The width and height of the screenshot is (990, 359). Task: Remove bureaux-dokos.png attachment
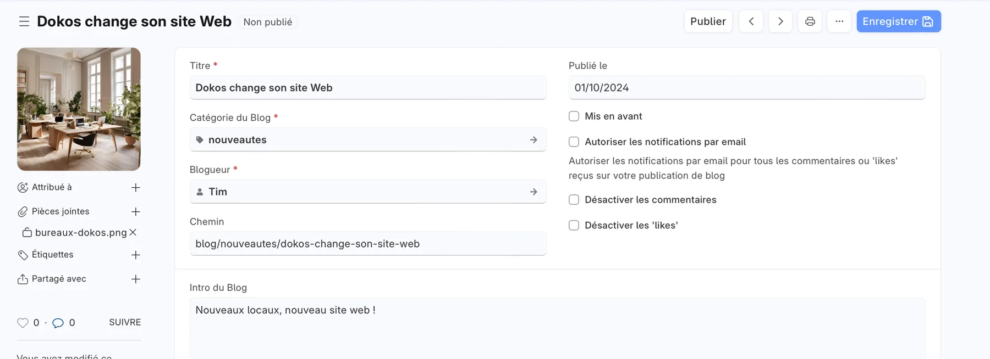point(133,233)
